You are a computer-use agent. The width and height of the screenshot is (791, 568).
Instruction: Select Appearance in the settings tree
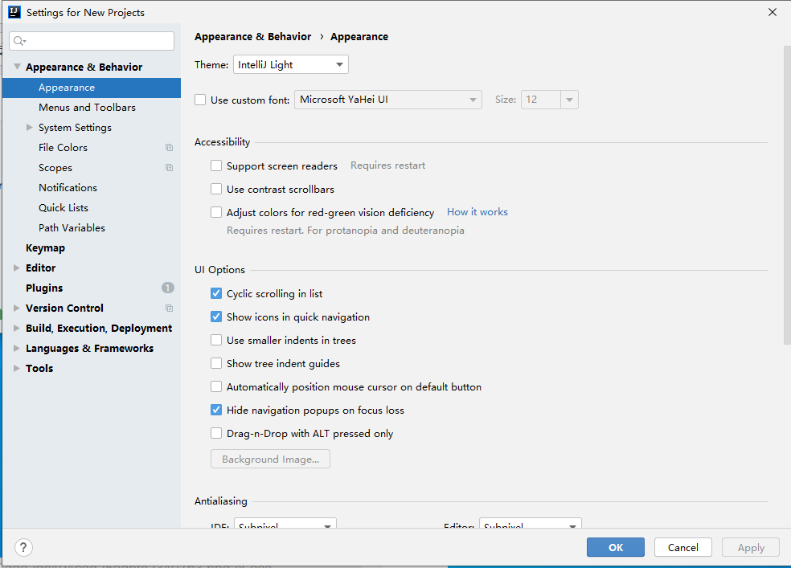(x=92, y=88)
